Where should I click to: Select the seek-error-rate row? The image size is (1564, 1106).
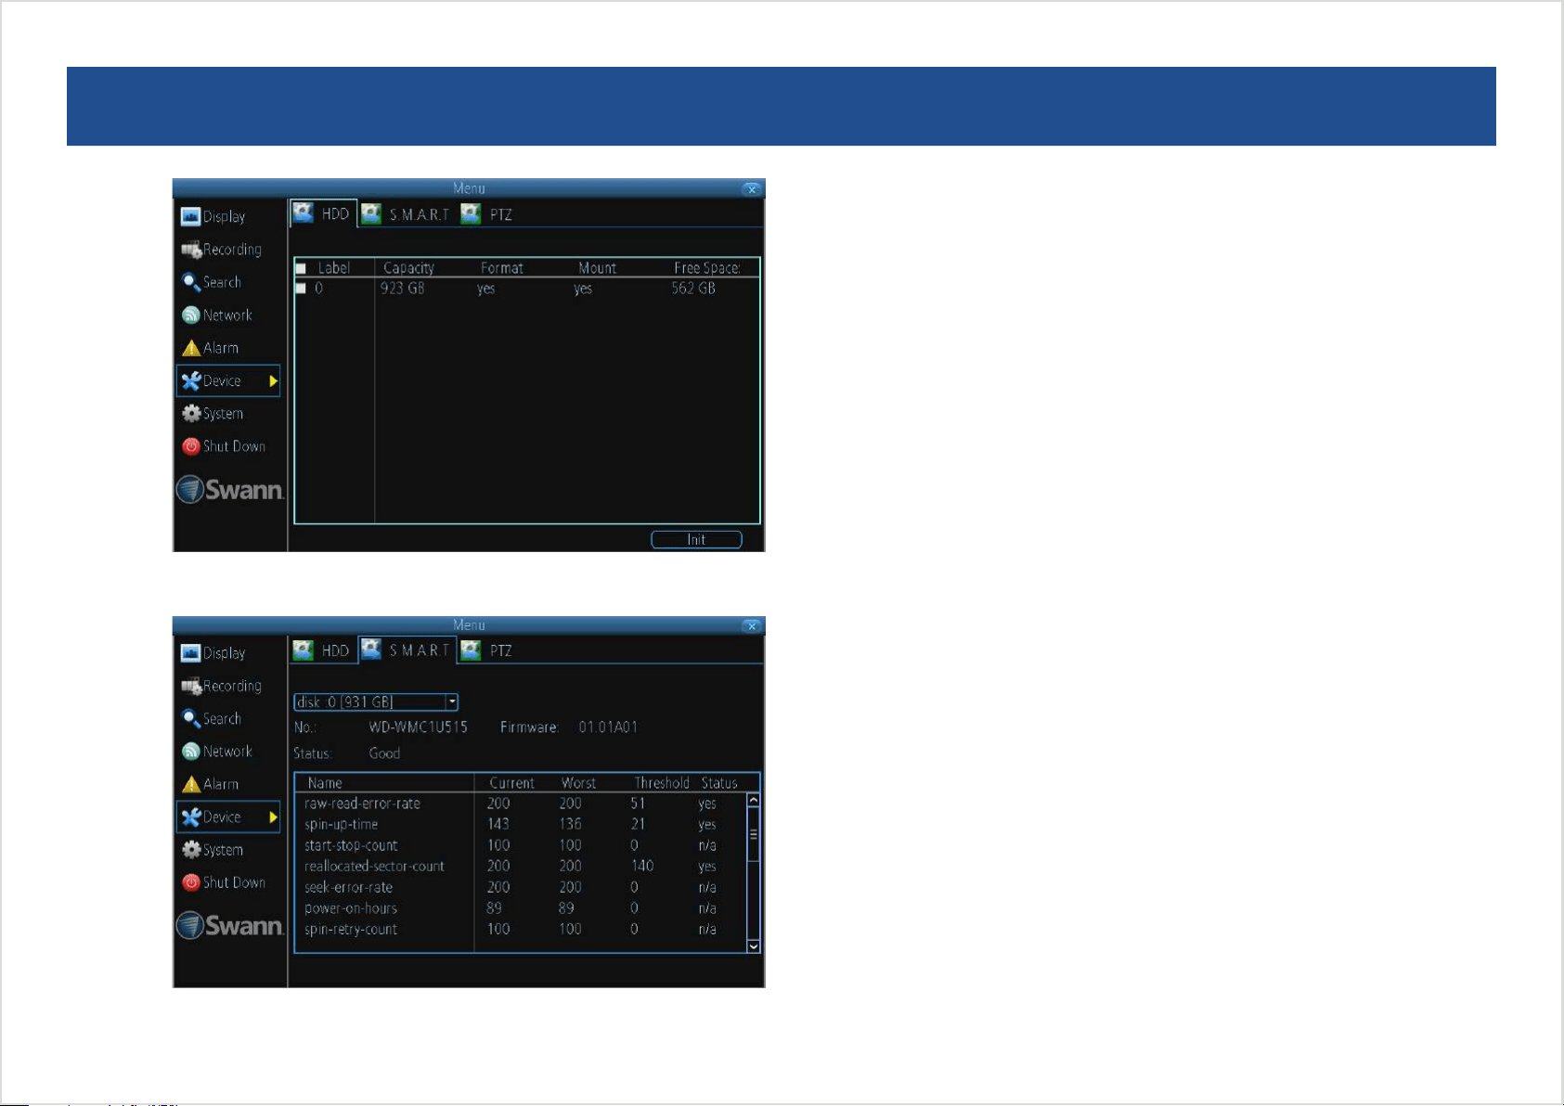tap(521, 887)
